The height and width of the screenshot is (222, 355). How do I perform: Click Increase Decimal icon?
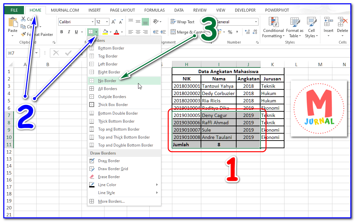tap(248, 32)
